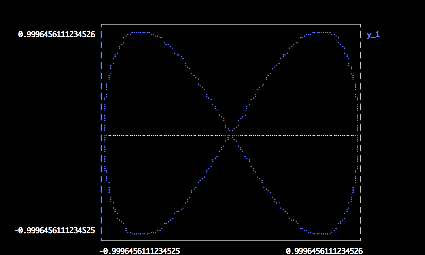Click the middle of the top frame border

point(231,24)
